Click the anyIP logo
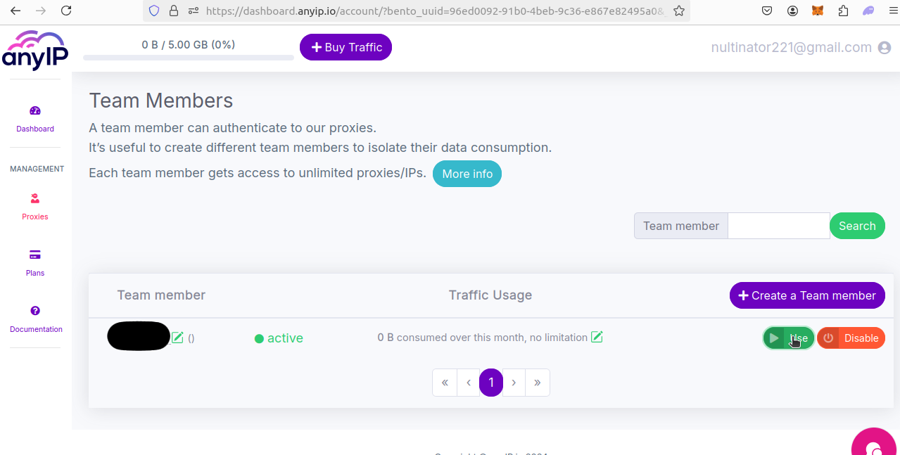The image size is (900, 455). pyautogui.click(x=35, y=50)
